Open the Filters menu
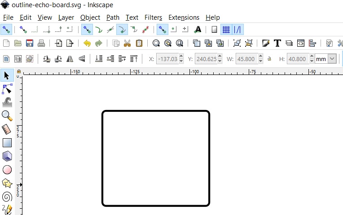Screen dimensions: 343x215 [x=153, y=17]
